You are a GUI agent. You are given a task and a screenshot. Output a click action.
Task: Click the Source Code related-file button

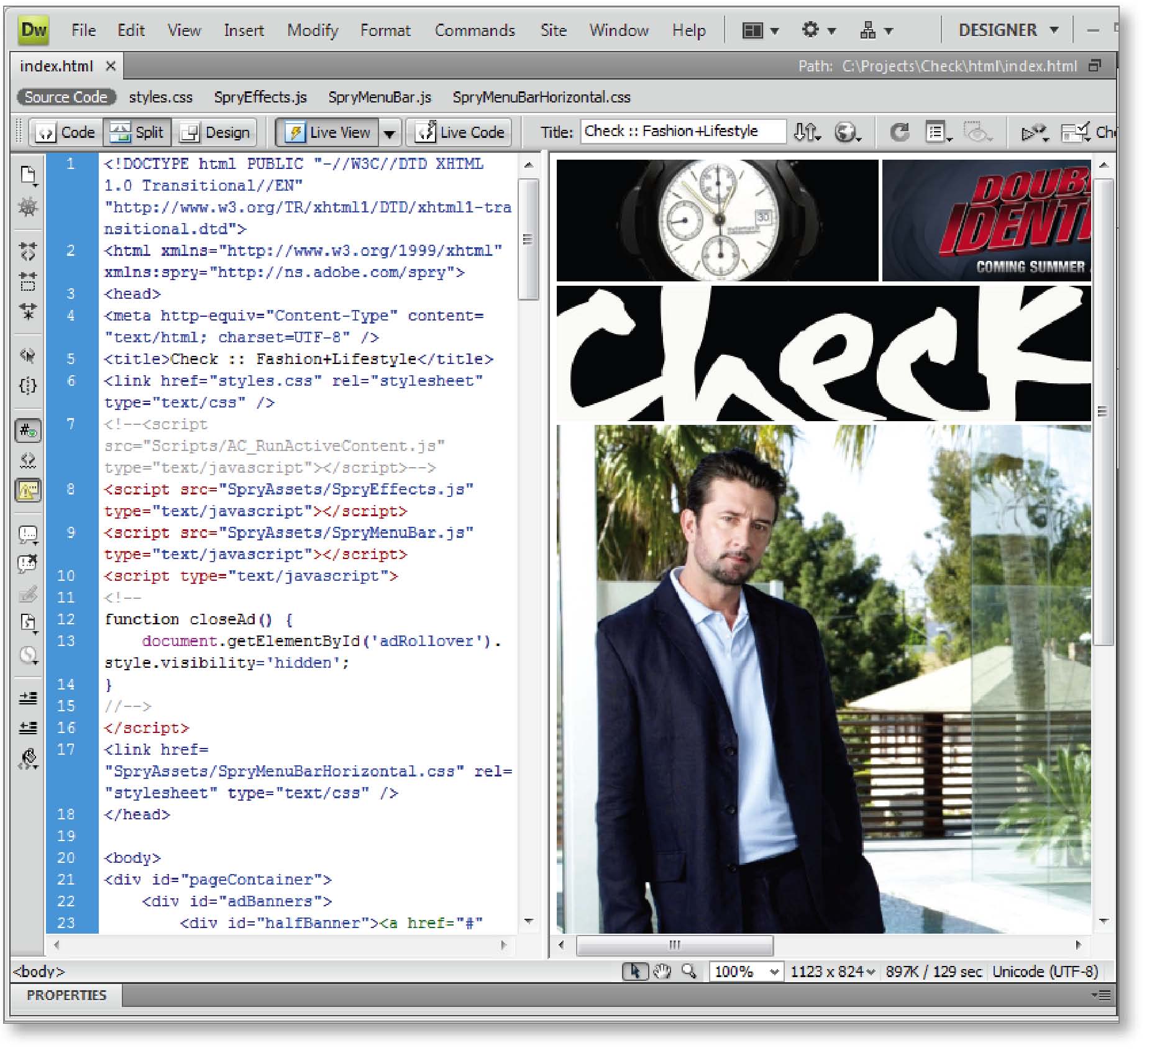(x=66, y=97)
